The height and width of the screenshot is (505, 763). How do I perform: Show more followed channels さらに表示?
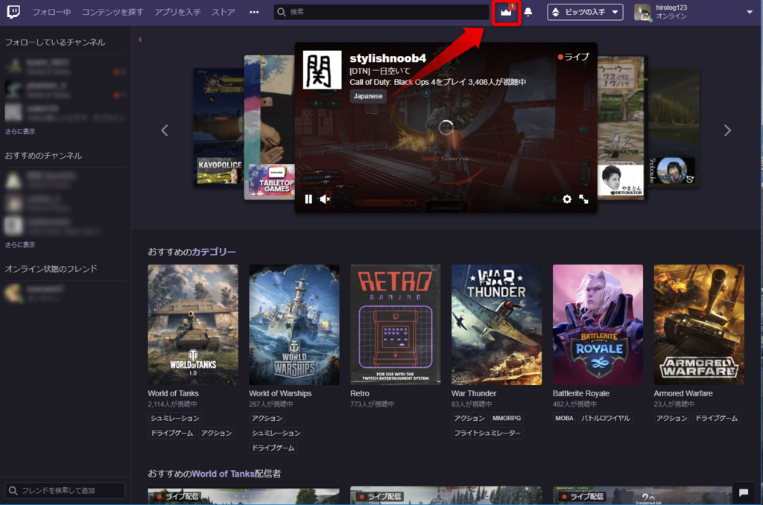click(20, 131)
